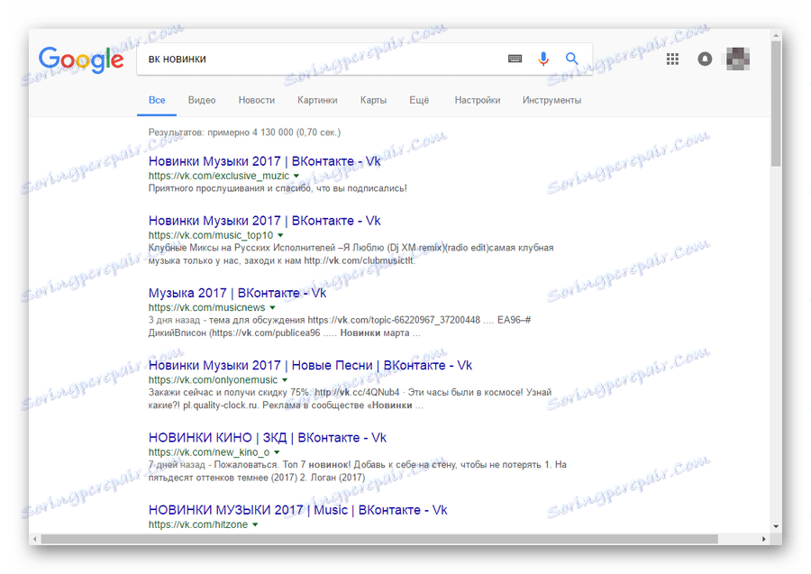Open the result Новинки Музыки 2017 | ВКонтакте

coord(263,162)
